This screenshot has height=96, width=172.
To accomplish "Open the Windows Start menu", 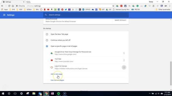I will pos(3,94).
